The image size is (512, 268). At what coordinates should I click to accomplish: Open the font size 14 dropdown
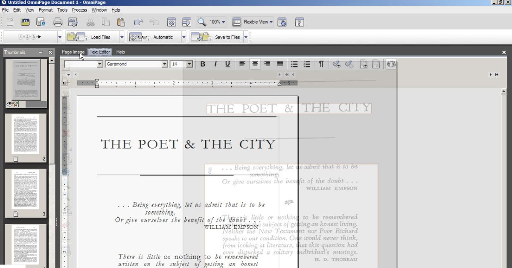(189, 64)
